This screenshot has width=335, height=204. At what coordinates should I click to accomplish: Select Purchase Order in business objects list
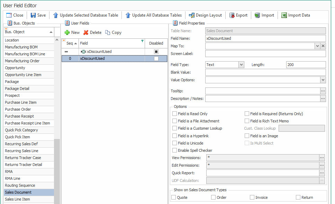[18, 109]
